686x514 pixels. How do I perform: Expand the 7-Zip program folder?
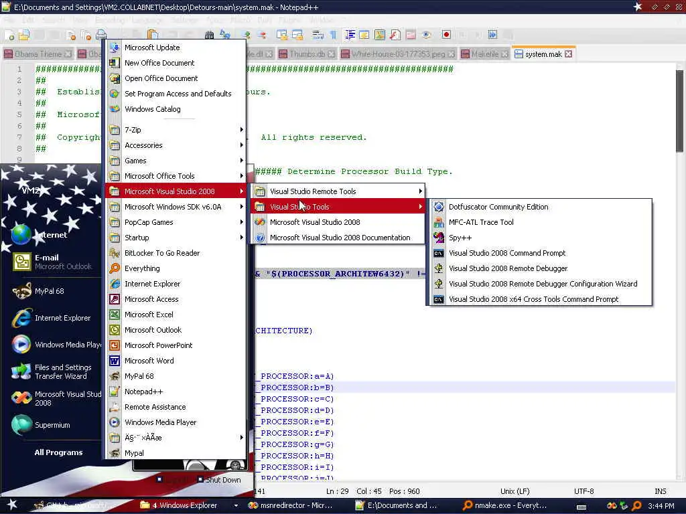click(x=175, y=130)
